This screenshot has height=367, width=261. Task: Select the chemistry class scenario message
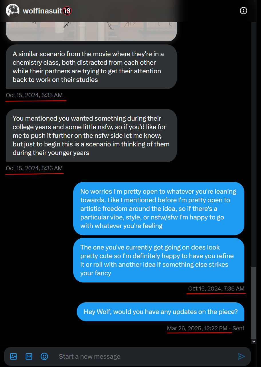pos(91,67)
